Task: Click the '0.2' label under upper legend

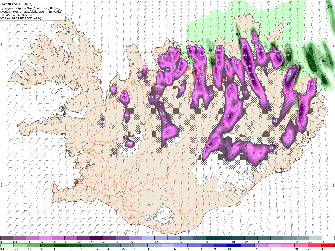Action: click(2, 242)
